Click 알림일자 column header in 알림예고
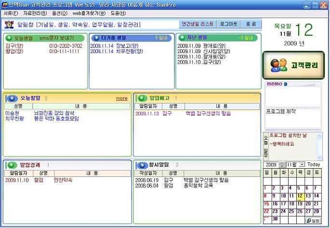This screenshot has width=330, height=228. pyautogui.click(x=148, y=107)
